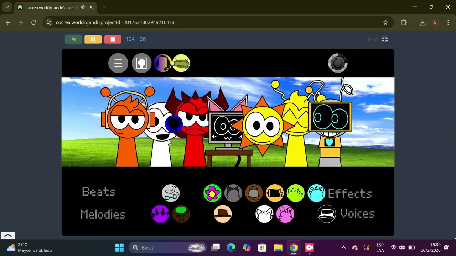
Task: Go back to the previous page
Action: [8, 22]
